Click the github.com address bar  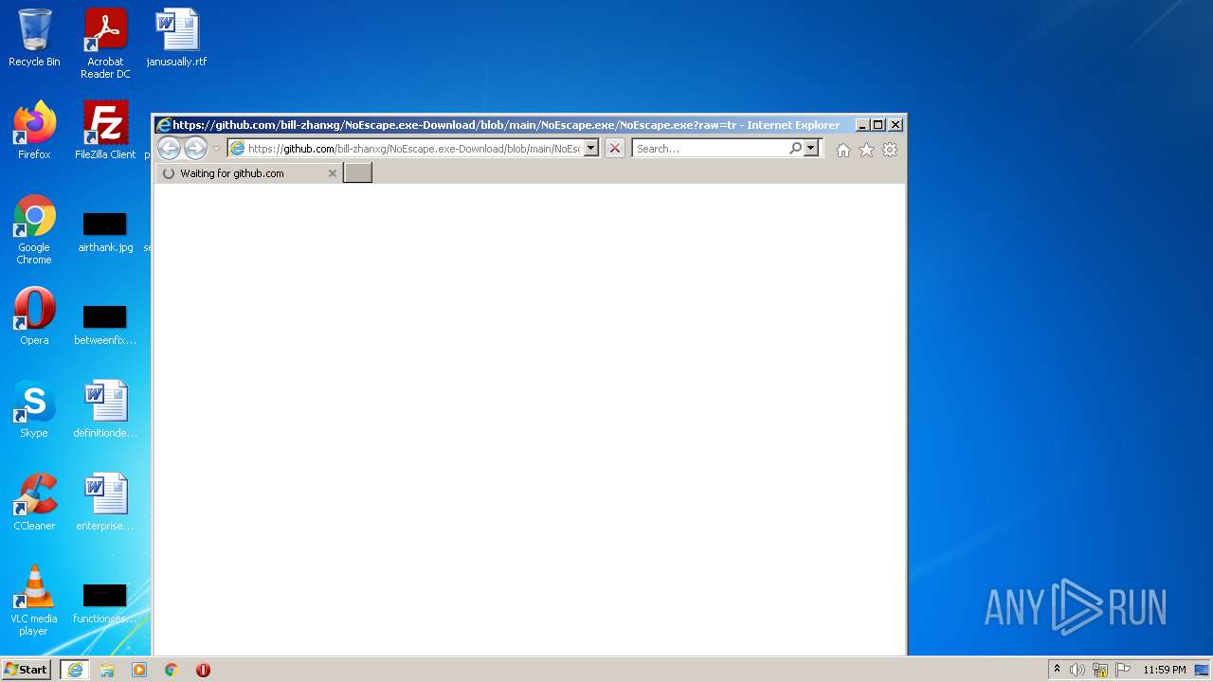coord(406,149)
